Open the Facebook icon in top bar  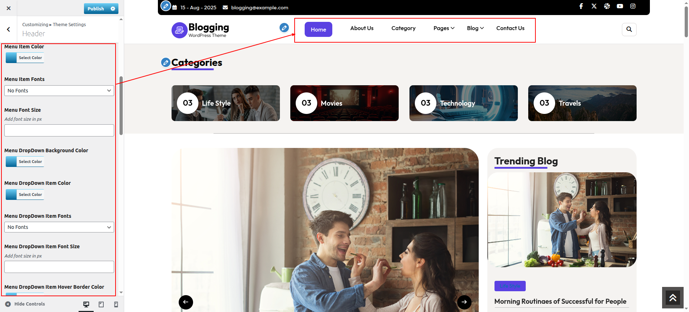click(x=581, y=6)
